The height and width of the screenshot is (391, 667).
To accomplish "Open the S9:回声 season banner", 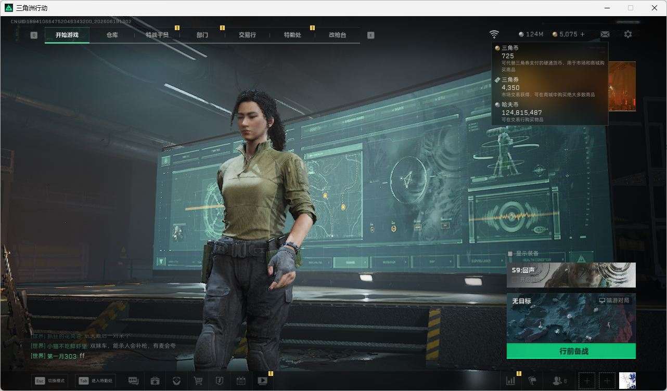I will pyautogui.click(x=571, y=275).
